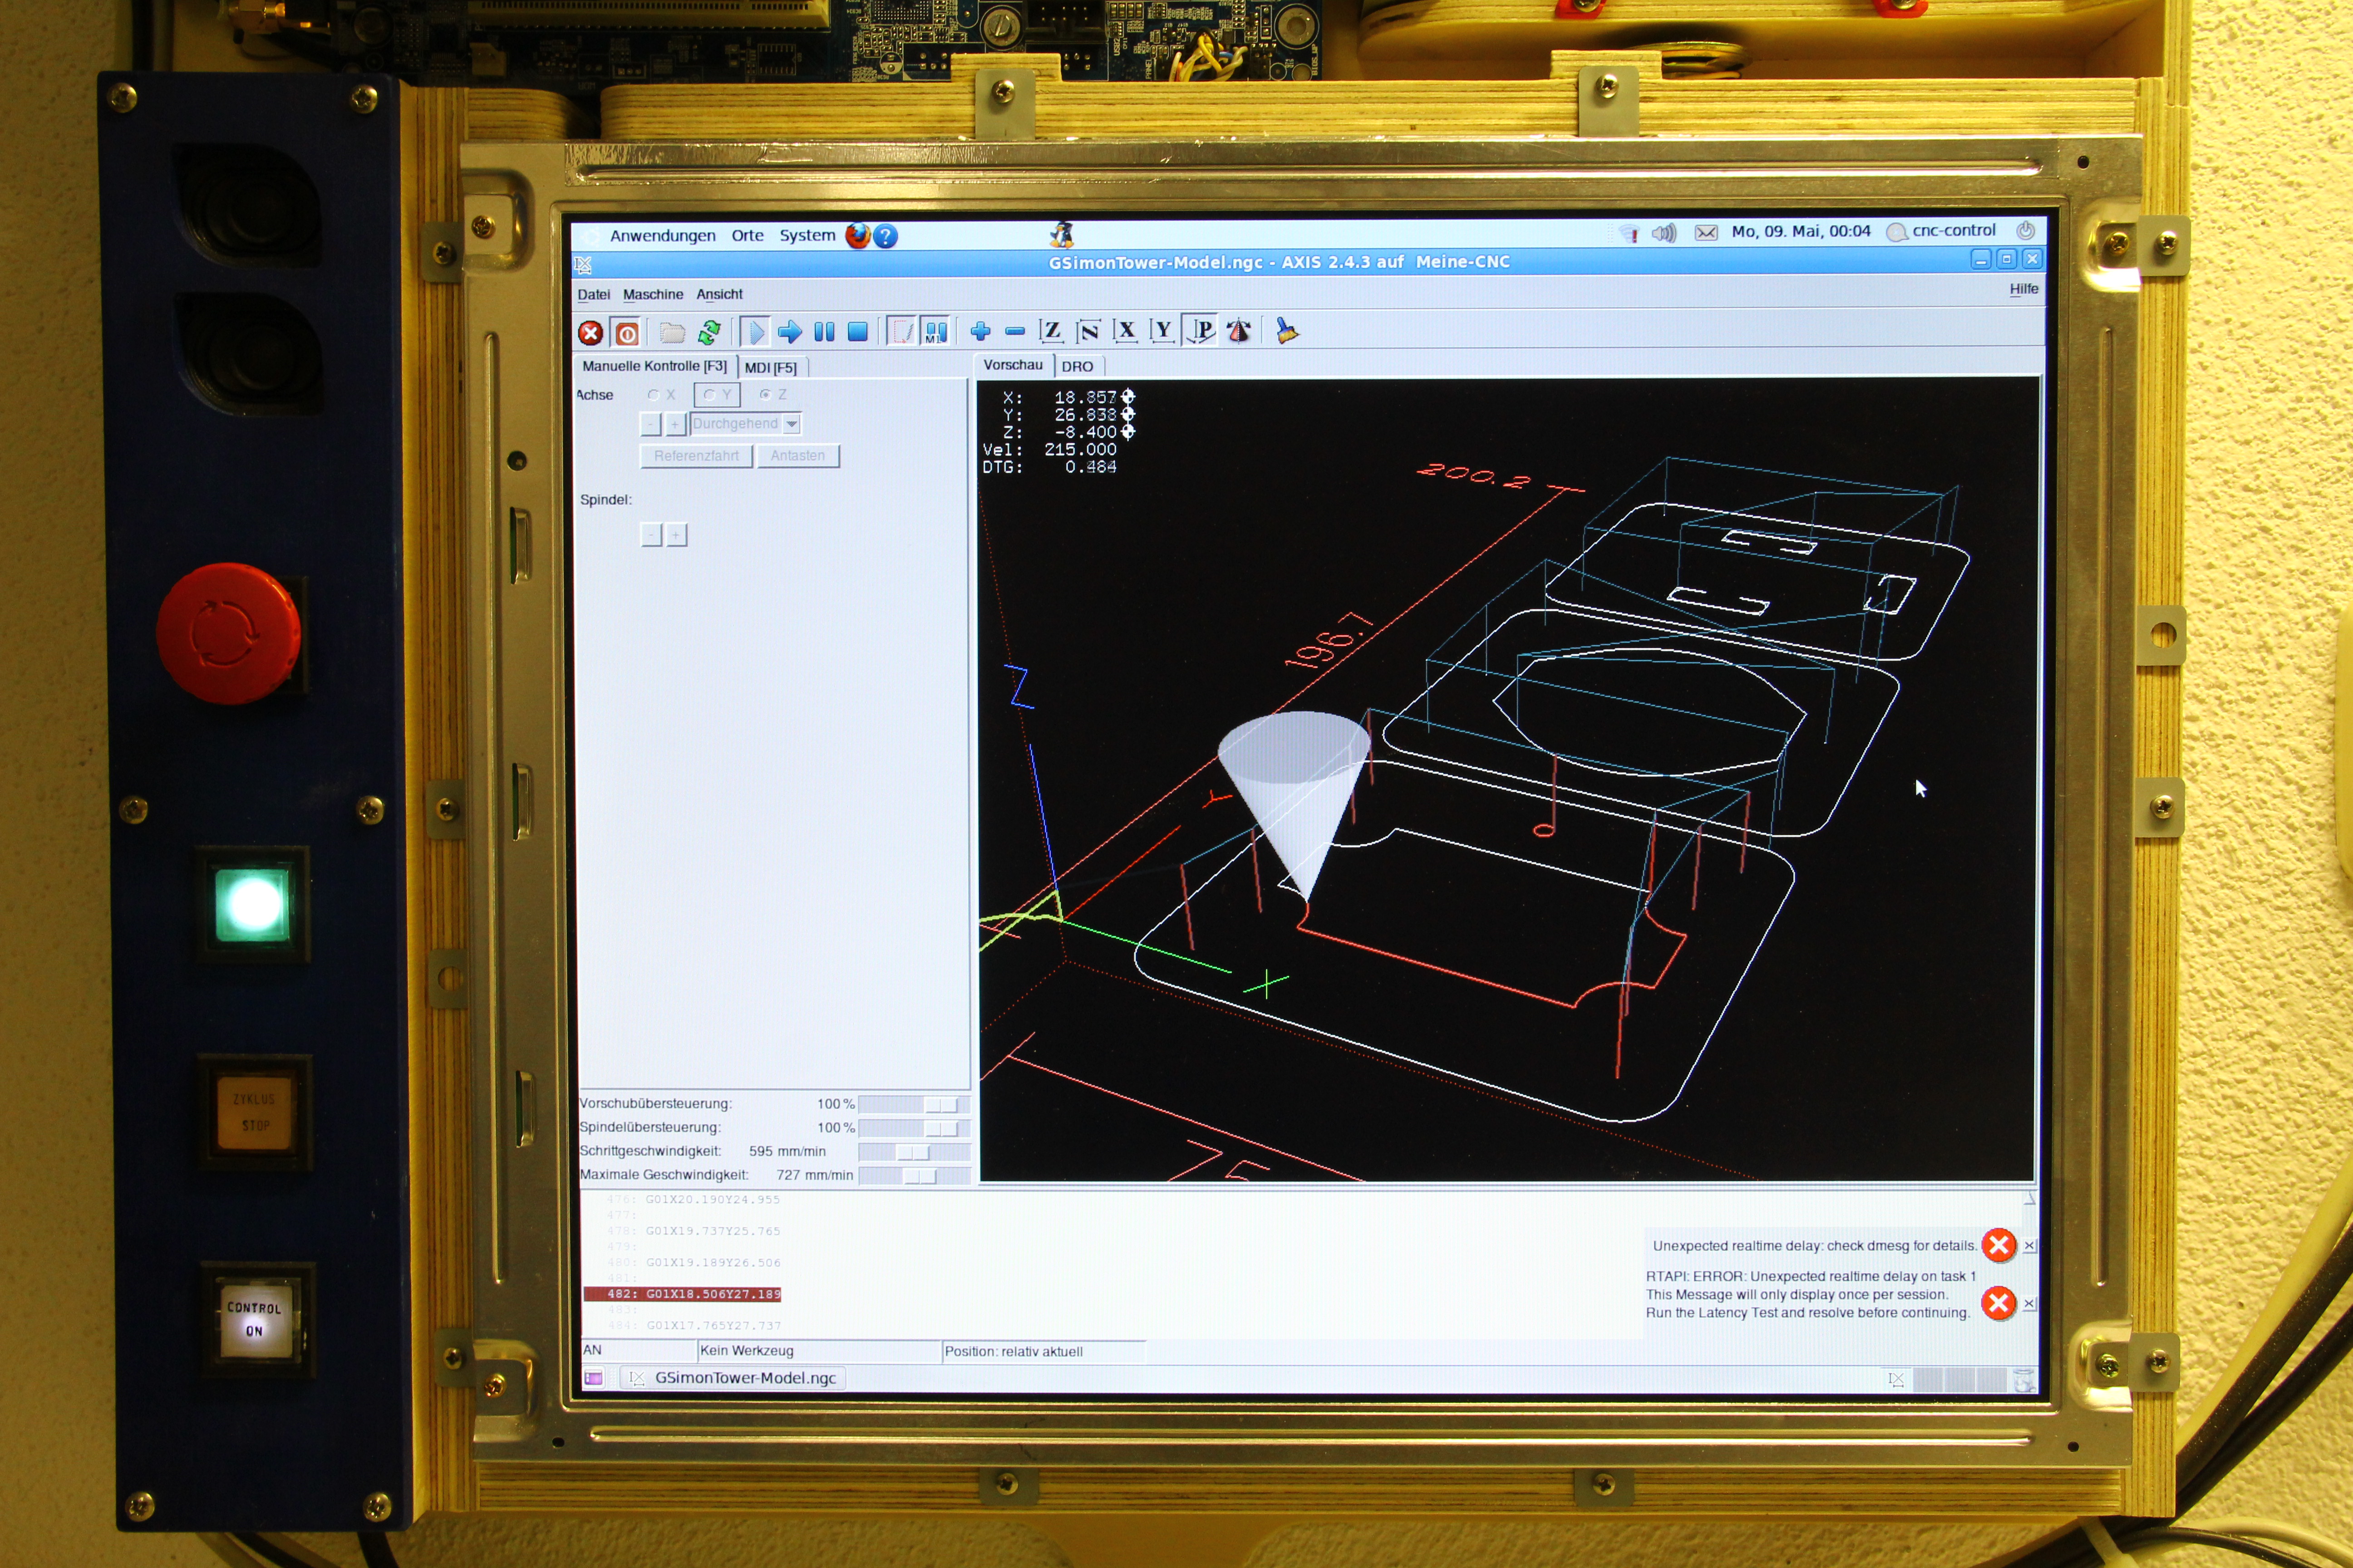Viewport: 2353px width, 1568px height.
Task: Open the Maschine menu
Action: (x=652, y=294)
